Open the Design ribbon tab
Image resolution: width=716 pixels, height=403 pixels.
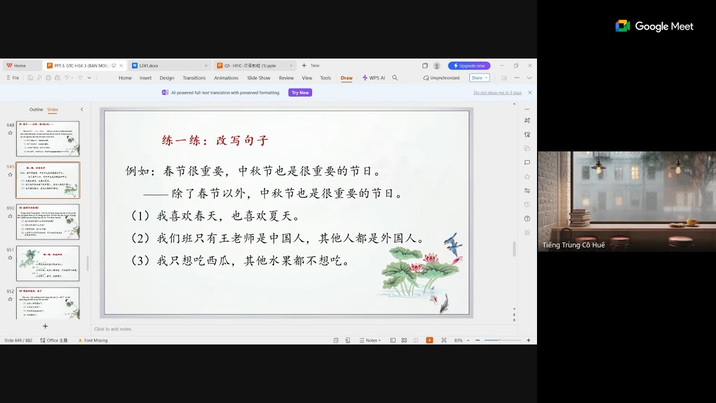167,78
